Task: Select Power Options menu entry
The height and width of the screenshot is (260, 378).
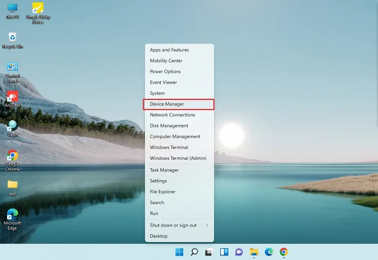Action: tap(180, 72)
